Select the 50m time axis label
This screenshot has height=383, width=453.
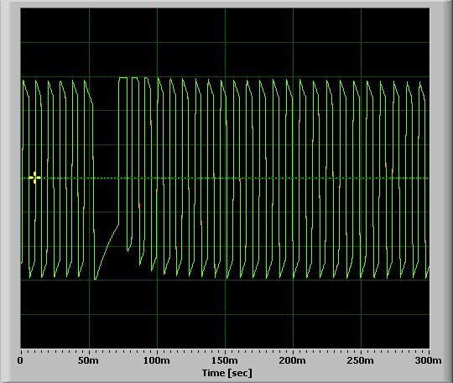pos(88,360)
